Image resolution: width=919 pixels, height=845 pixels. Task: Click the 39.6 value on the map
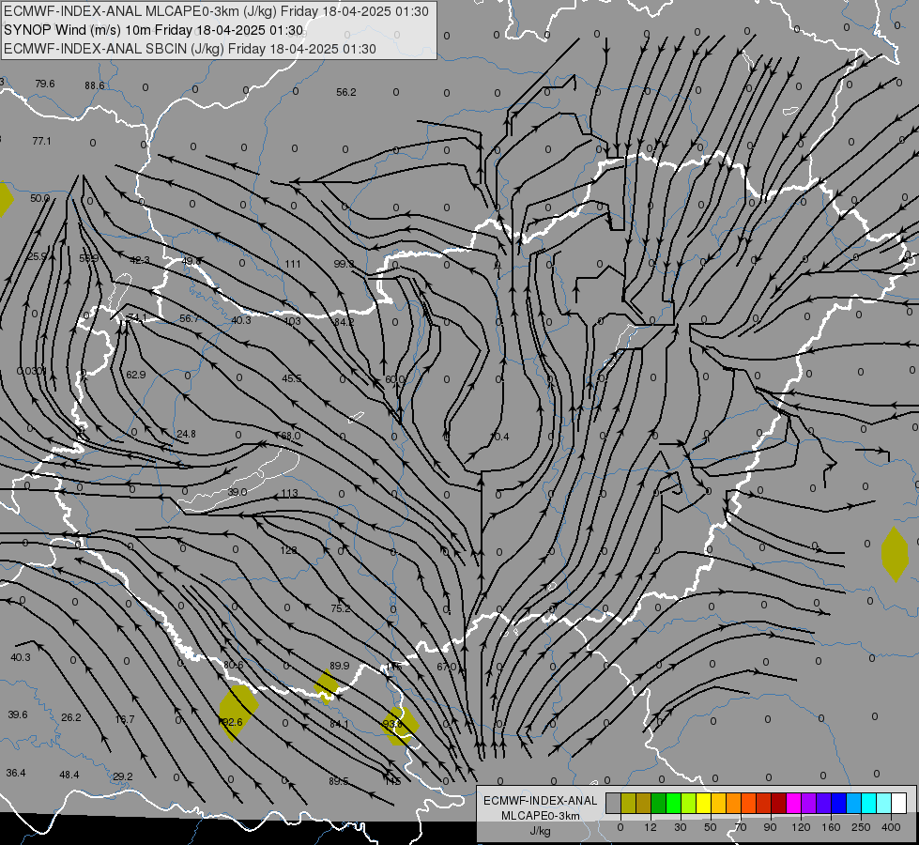pos(18,714)
